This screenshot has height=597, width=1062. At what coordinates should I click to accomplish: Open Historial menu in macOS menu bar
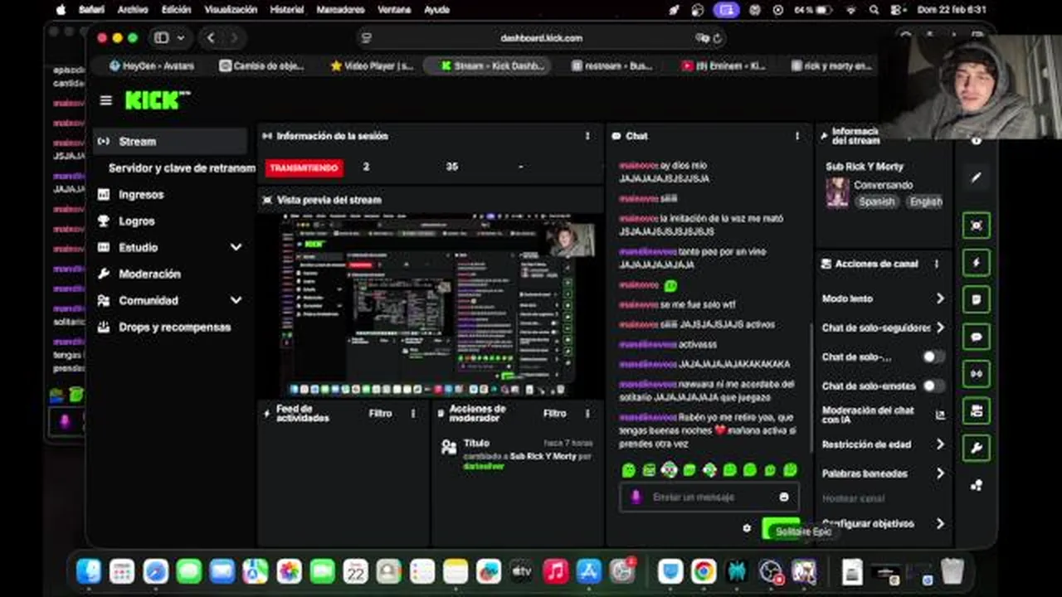pos(287,10)
